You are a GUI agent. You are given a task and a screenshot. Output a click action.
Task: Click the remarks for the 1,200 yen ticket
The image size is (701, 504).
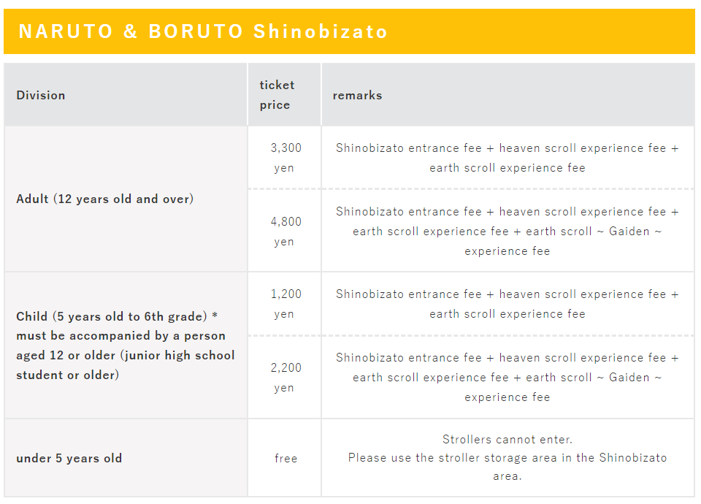click(x=507, y=304)
